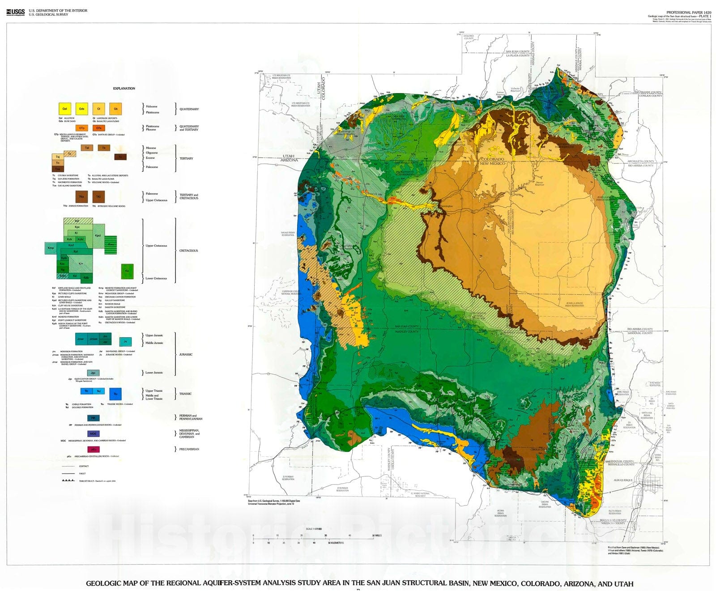This screenshot has width=716, height=591.
Task: Select the striped Kmv Mesaverde swatch
Action: coord(111,245)
